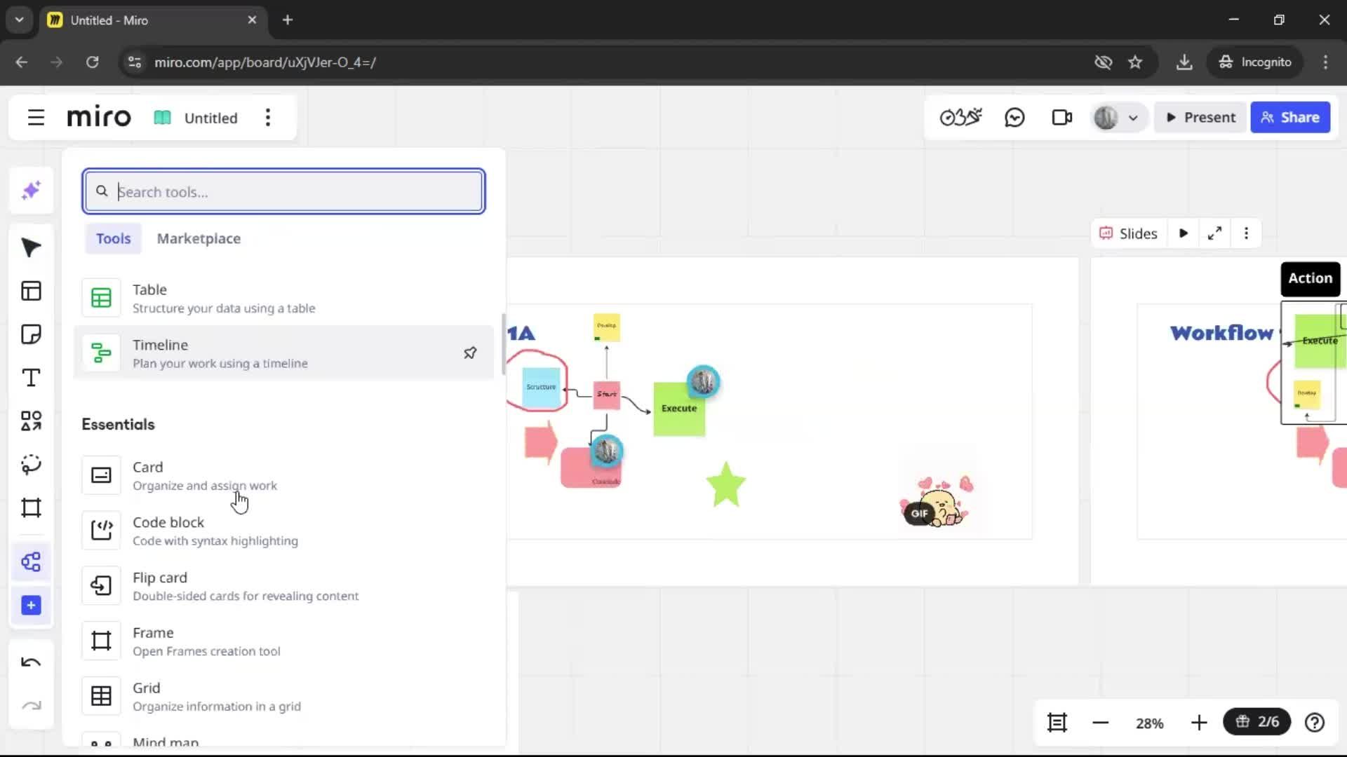
Task: Expand the collaborator avatar dropdown
Action: (x=1133, y=118)
